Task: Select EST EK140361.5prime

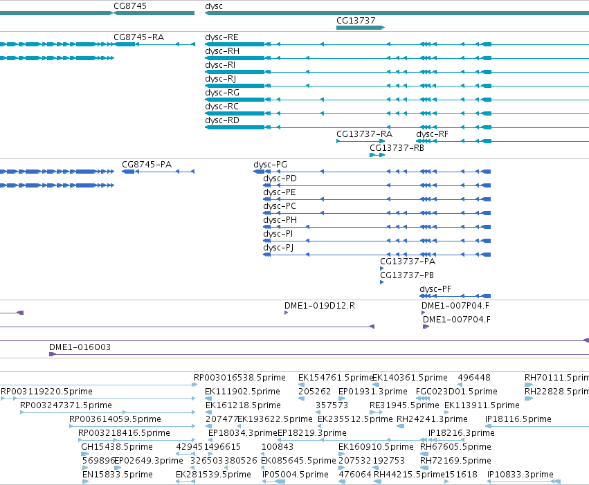Action: tap(410, 378)
